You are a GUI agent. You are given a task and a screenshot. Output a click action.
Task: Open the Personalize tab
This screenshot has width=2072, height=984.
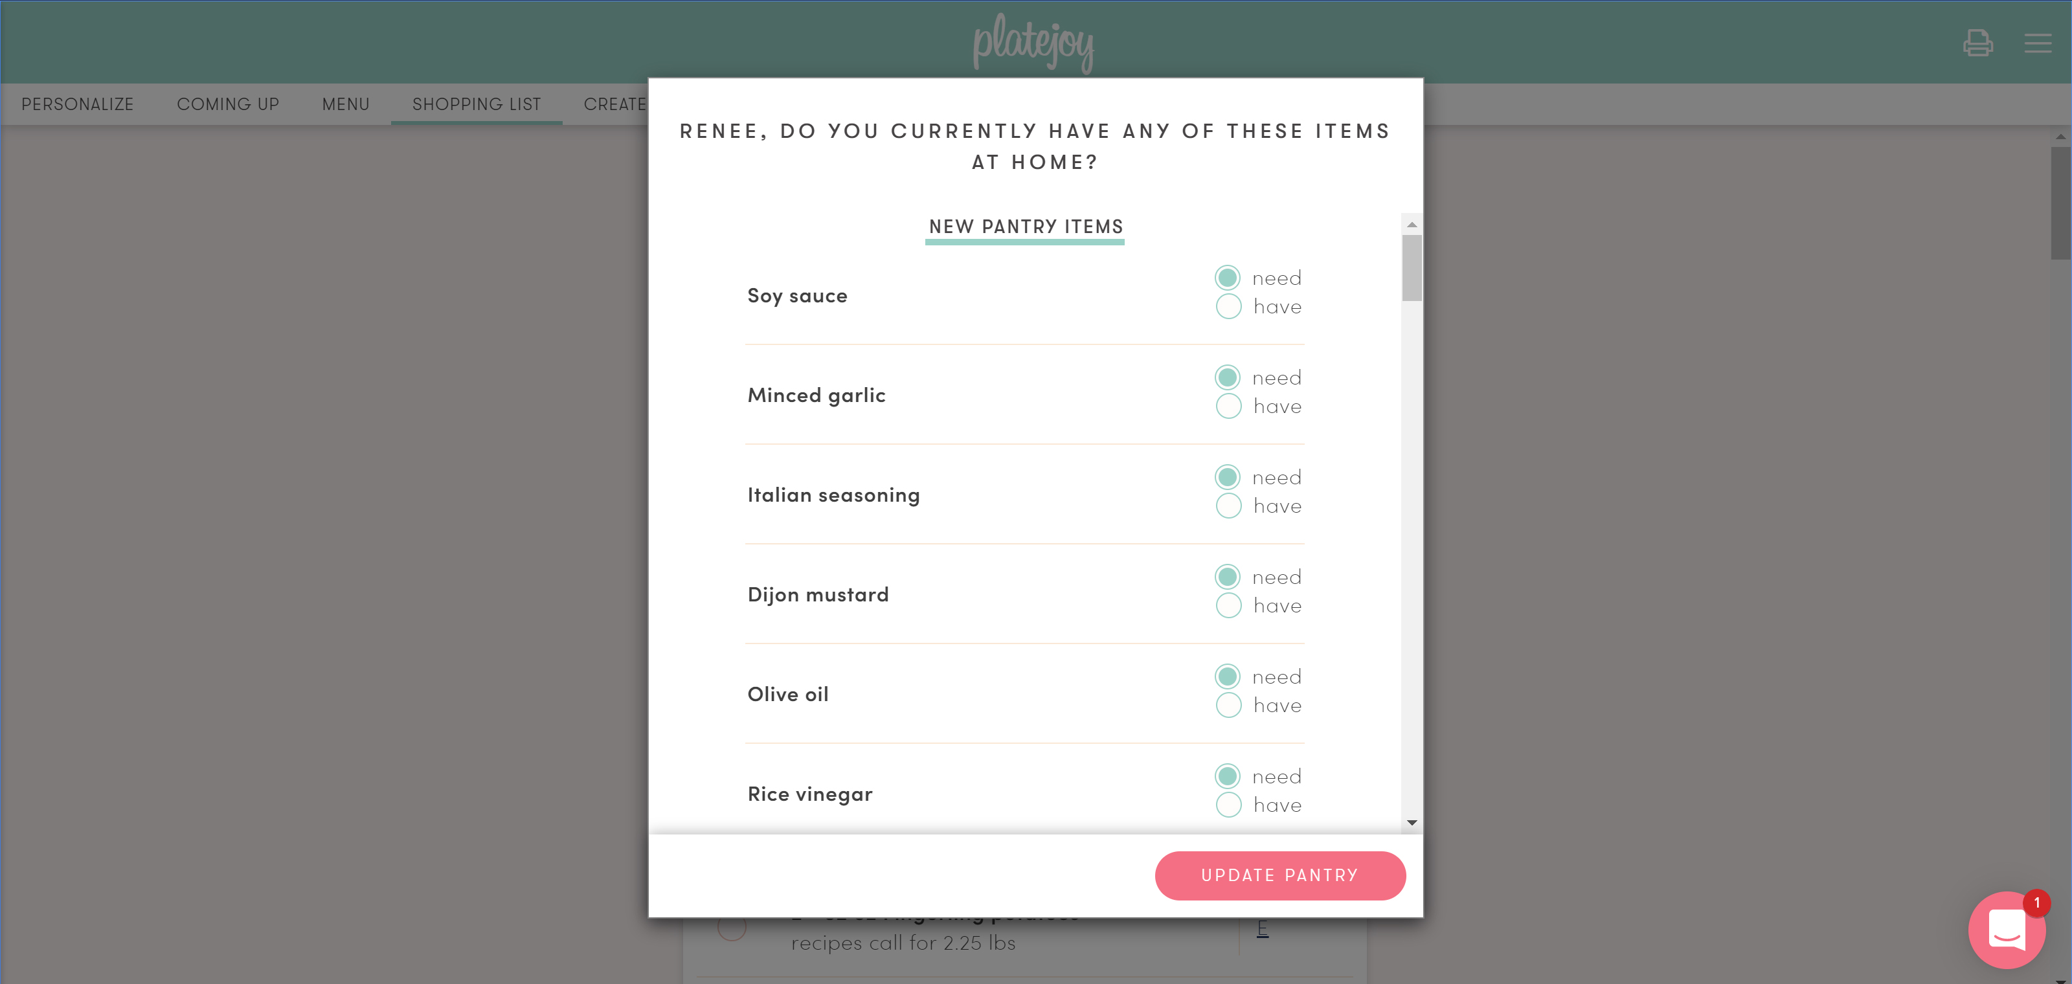pyautogui.click(x=77, y=104)
